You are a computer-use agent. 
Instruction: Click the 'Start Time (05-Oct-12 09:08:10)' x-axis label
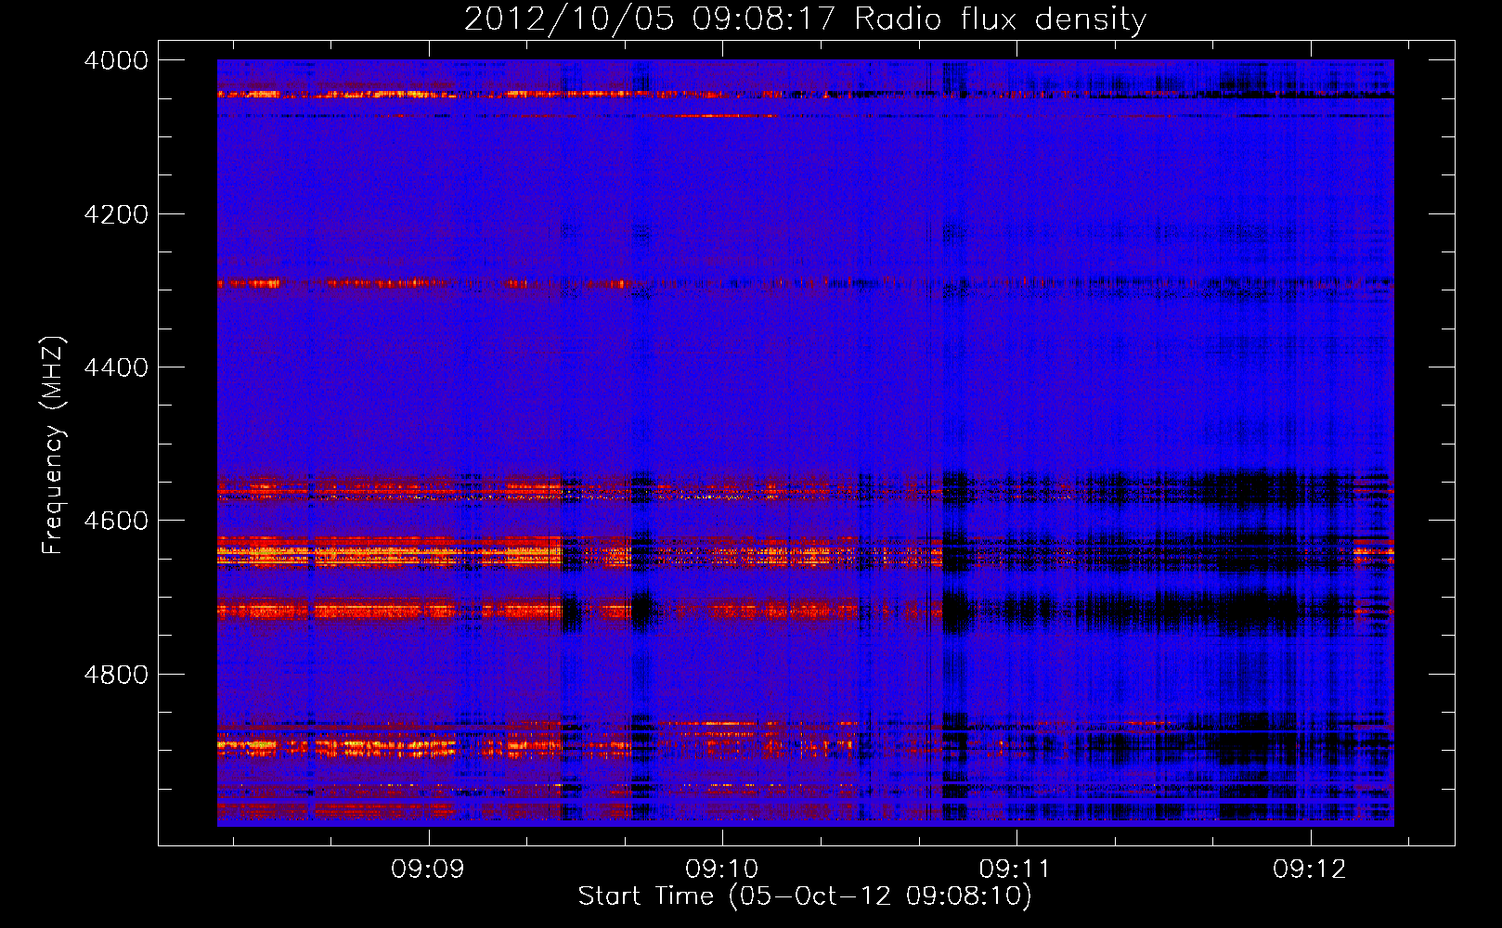805,896
